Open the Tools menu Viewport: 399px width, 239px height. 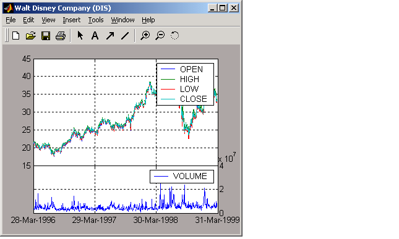point(96,20)
